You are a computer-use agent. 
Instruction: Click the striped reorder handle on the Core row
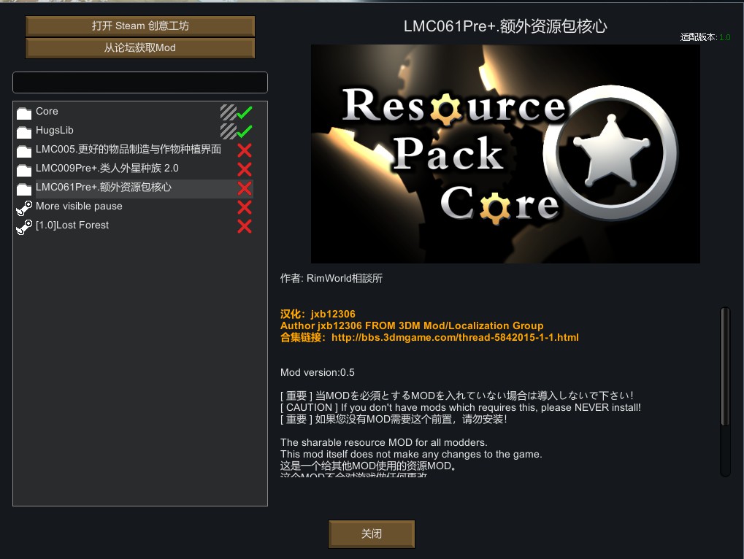[x=229, y=112]
